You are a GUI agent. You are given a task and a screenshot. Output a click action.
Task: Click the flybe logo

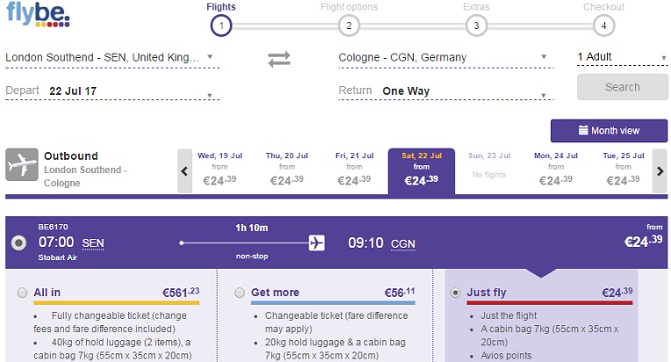[x=38, y=14]
